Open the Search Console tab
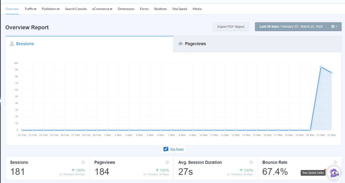This screenshot has width=345, height=183. point(76,9)
